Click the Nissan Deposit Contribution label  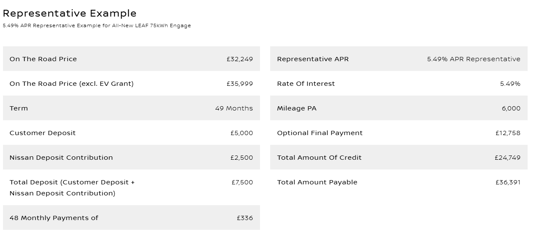tap(61, 158)
